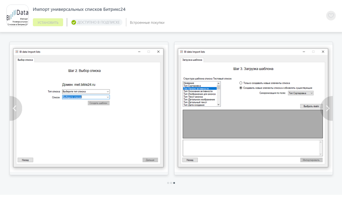Click the Доступно в подписке badge
This screenshot has width=342, height=210.
point(96,22)
